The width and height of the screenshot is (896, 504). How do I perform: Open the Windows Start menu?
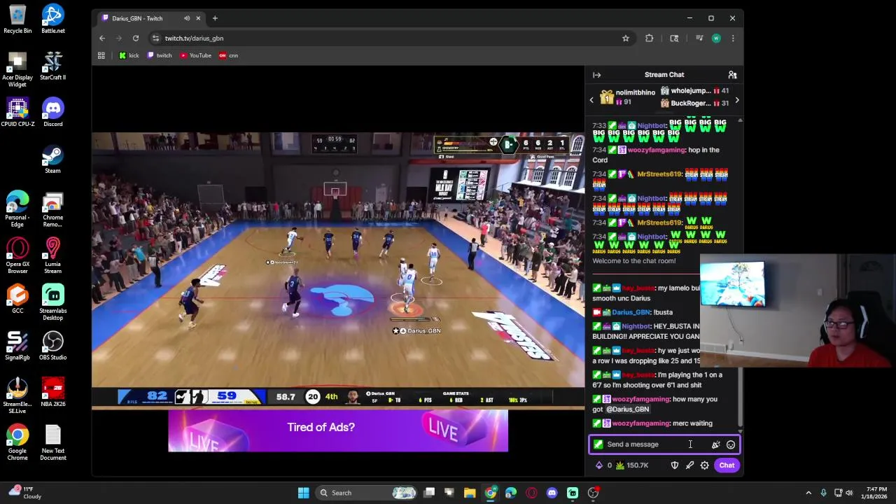(x=303, y=493)
